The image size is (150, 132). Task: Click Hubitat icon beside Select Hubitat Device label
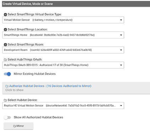tap(5, 100)
